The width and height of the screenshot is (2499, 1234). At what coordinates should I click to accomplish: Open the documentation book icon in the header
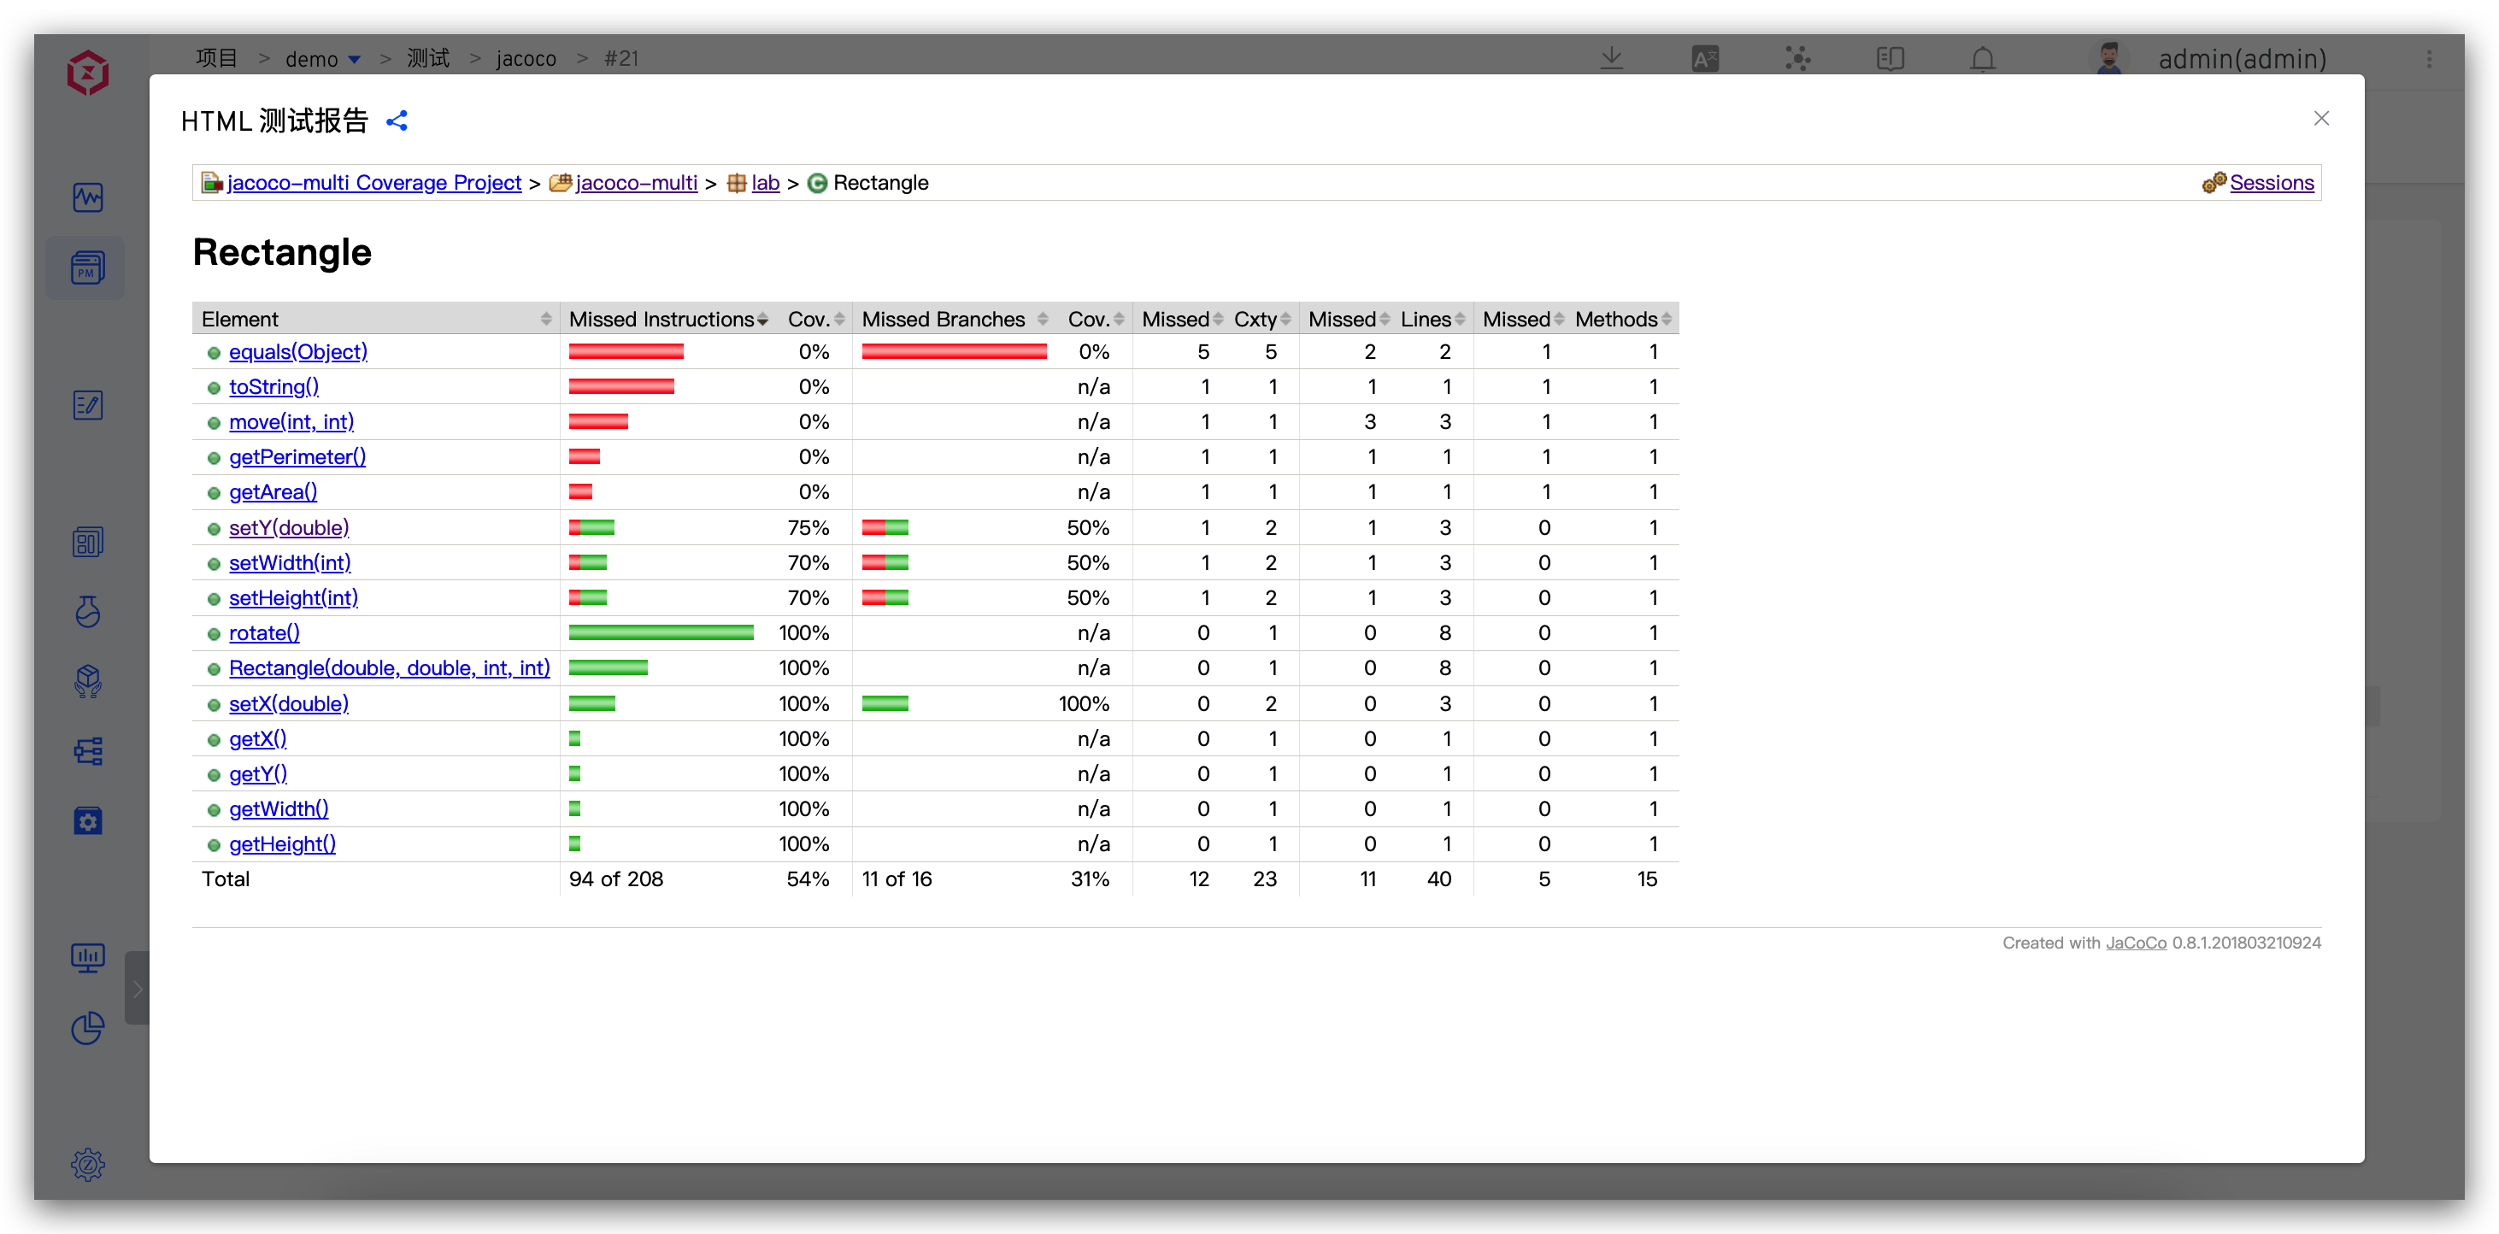click(1890, 59)
